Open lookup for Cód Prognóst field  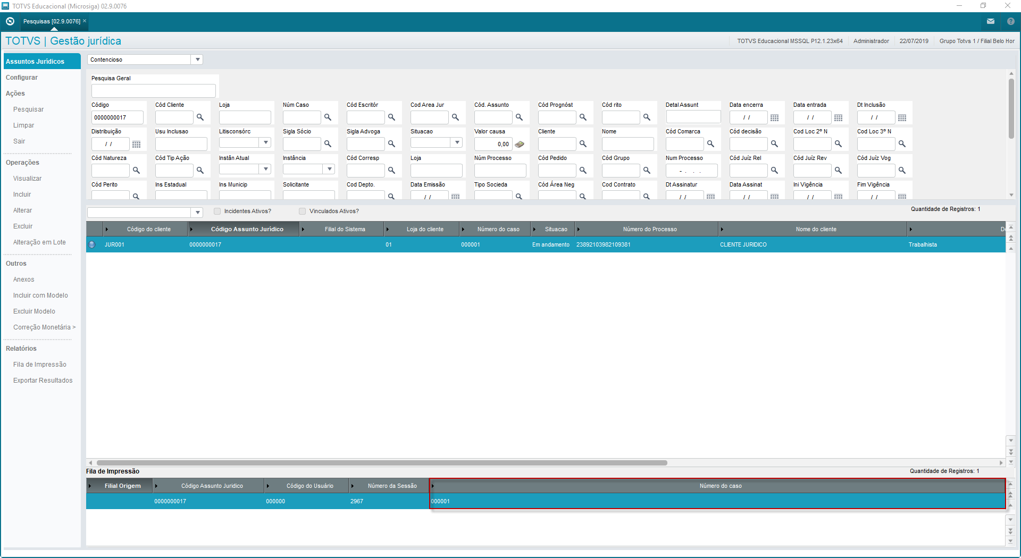coord(583,117)
